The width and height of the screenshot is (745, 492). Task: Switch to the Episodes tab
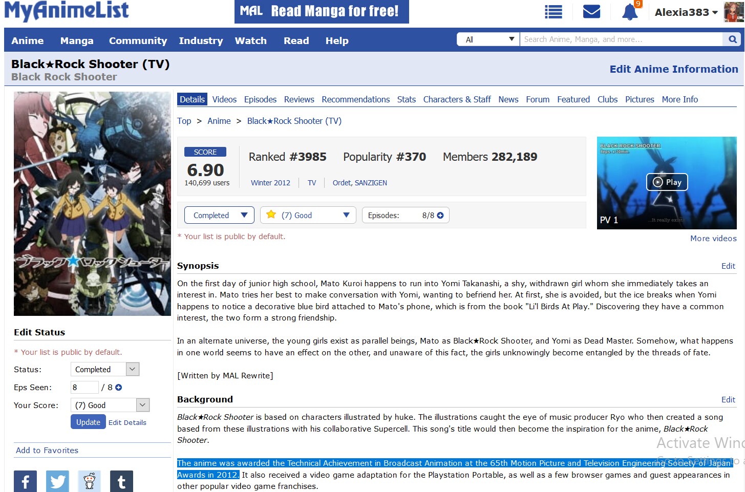pyautogui.click(x=260, y=99)
